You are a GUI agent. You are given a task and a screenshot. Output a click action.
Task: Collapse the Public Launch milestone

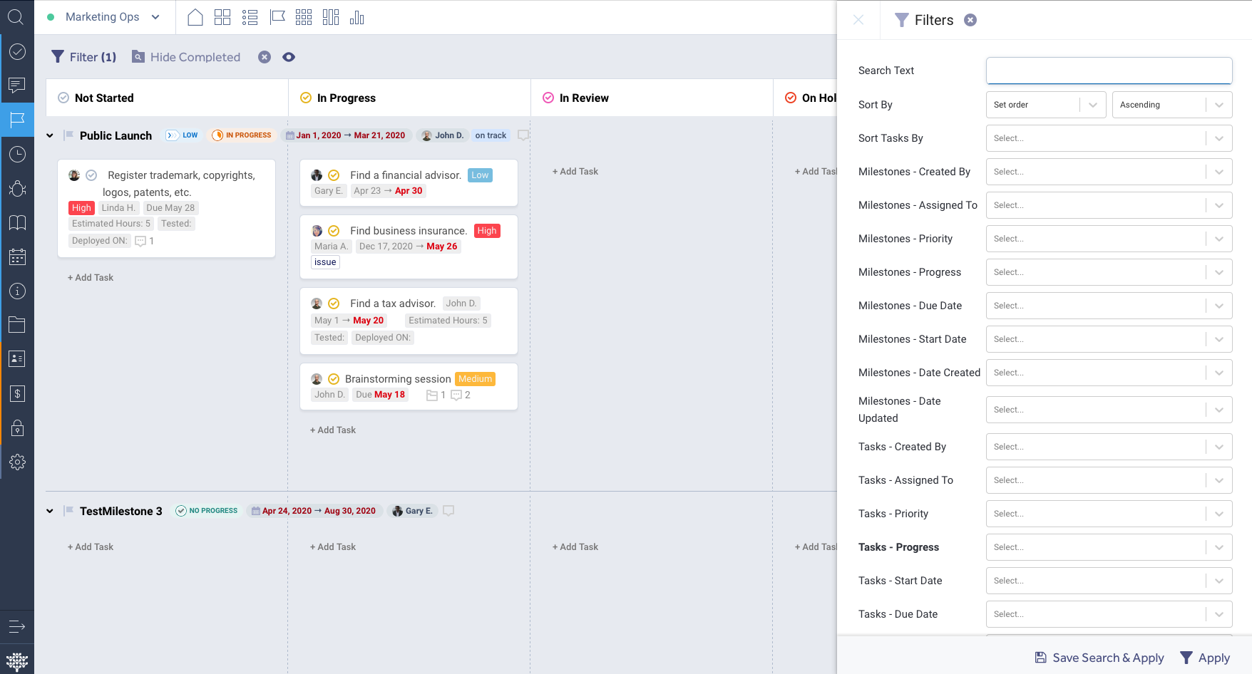point(50,135)
